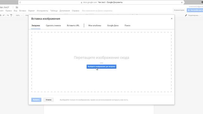This screenshot has height=114, width=203.
Task: Open the Мои альбомы tab
Action: (95, 26)
